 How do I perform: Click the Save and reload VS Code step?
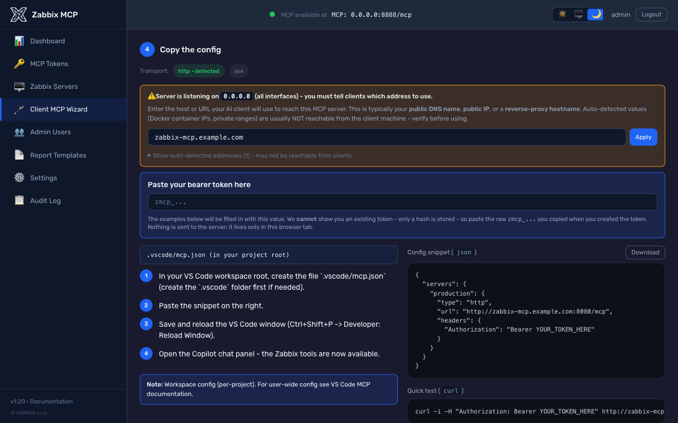pos(270,329)
